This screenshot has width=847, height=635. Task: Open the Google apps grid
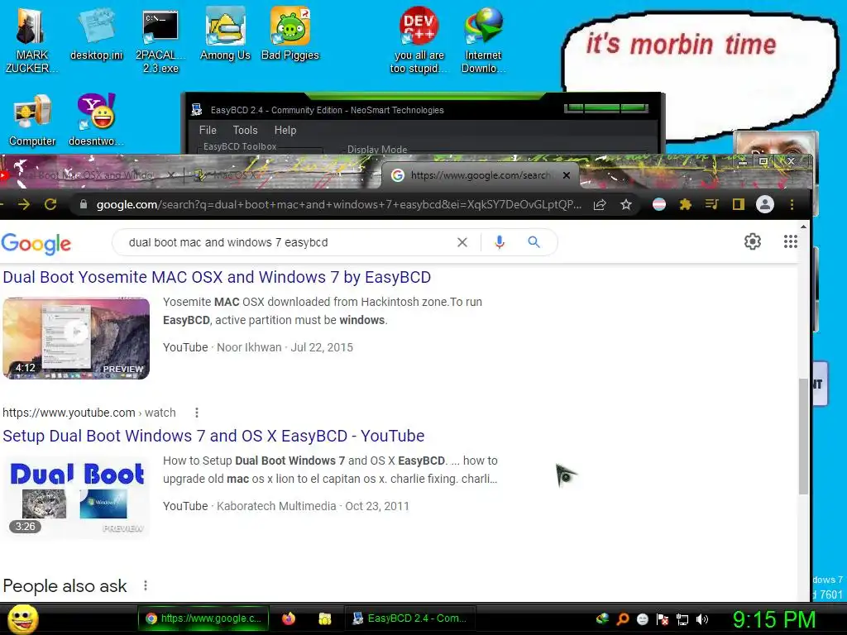click(x=790, y=241)
